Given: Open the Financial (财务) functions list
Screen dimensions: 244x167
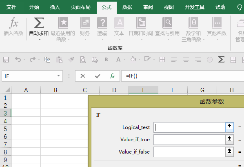Looking at the screenshot, I should click(x=85, y=29).
